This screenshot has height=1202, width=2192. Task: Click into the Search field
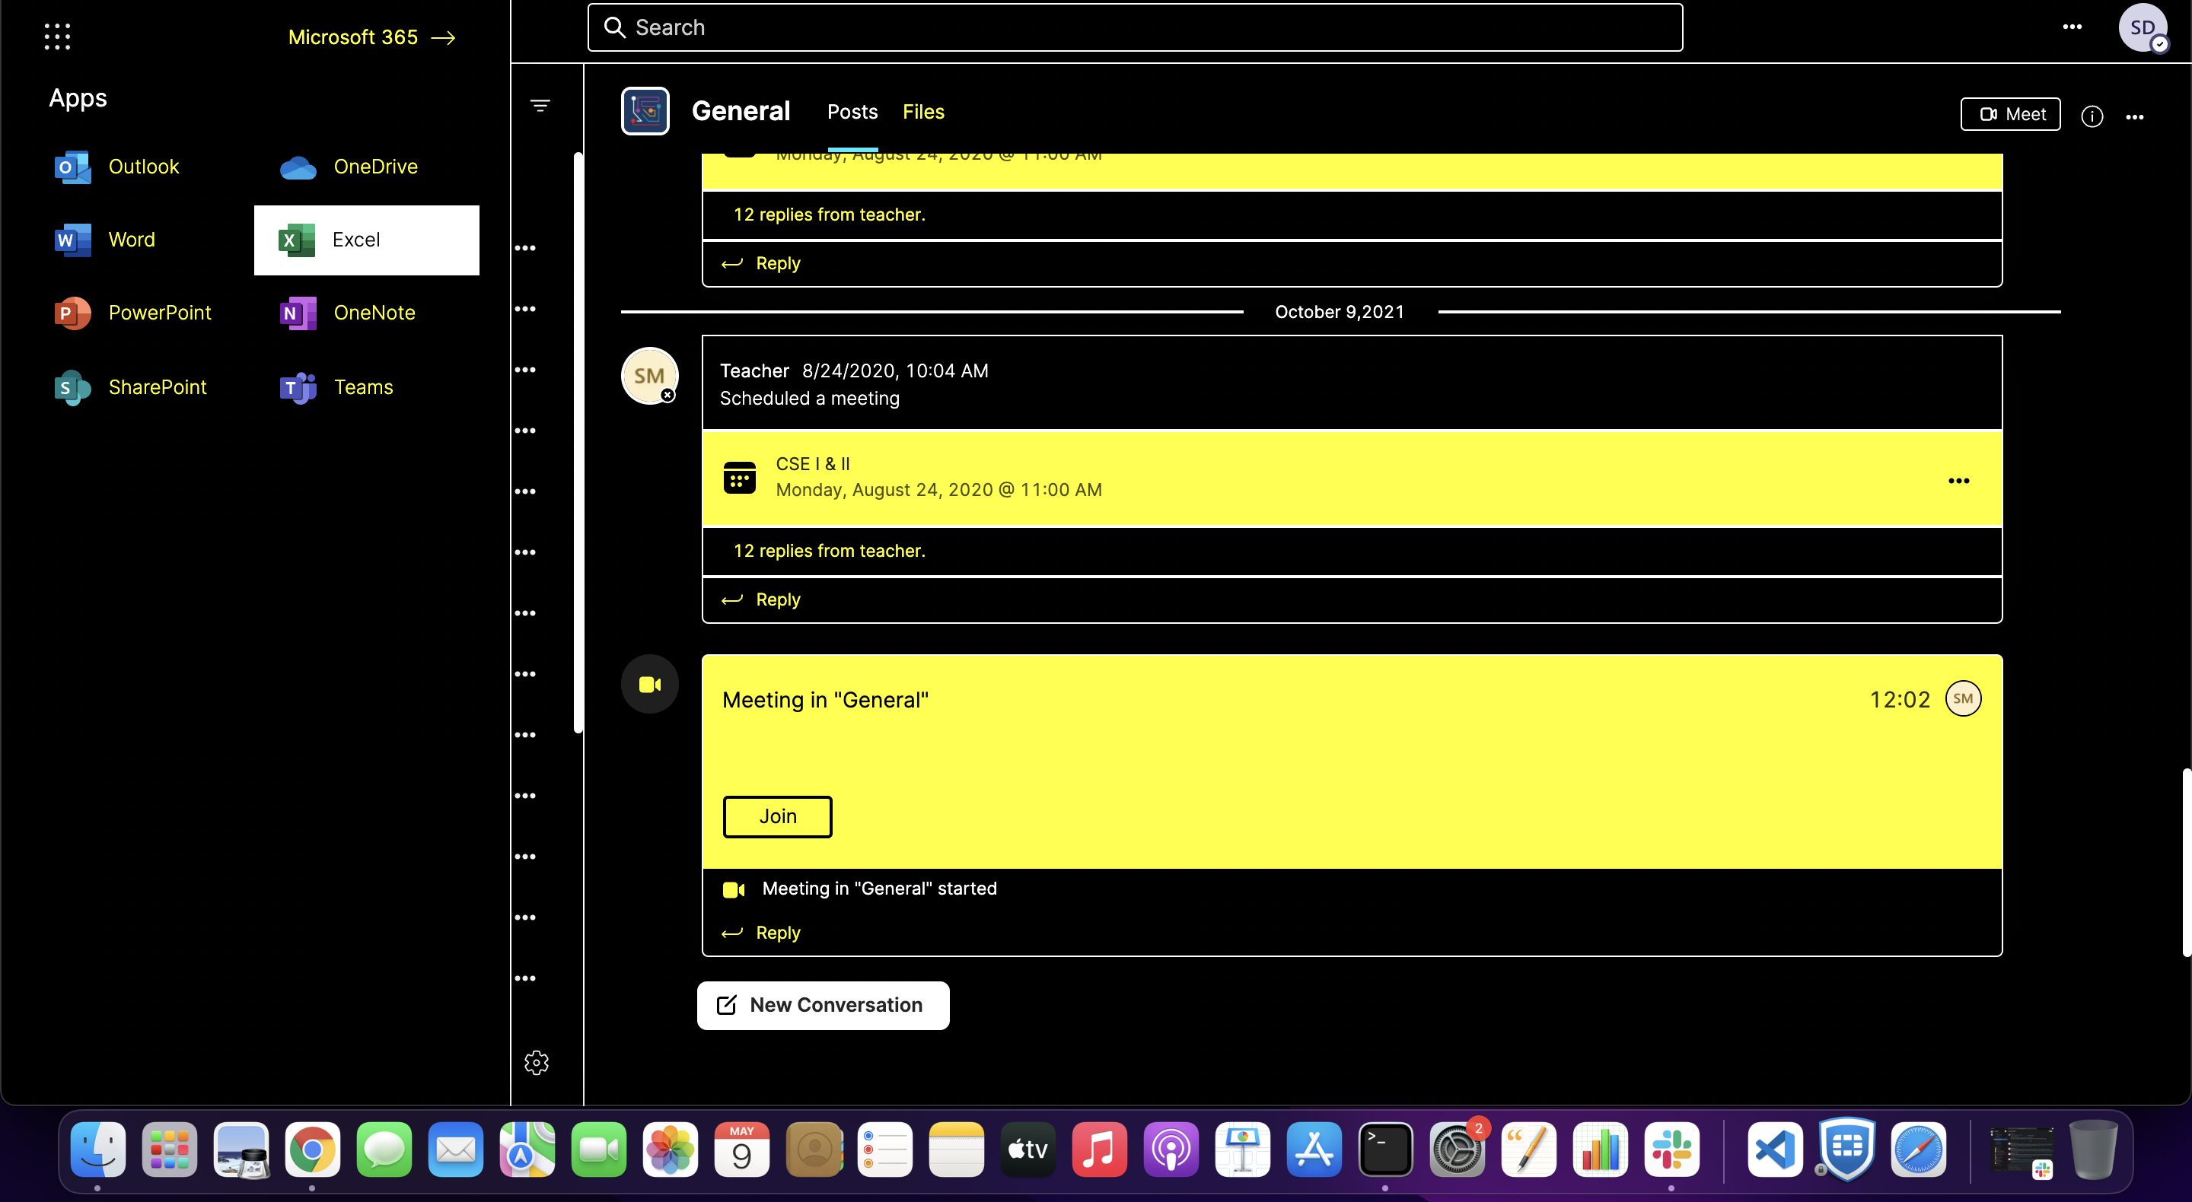1133,27
